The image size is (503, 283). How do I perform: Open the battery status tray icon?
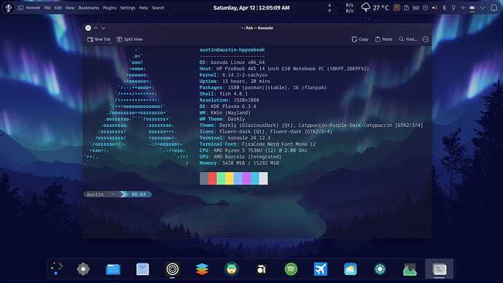[x=472, y=8]
